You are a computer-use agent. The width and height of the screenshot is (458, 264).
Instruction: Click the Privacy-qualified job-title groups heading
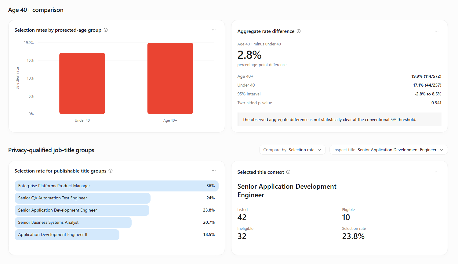pyautogui.click(x=51, y=150)
